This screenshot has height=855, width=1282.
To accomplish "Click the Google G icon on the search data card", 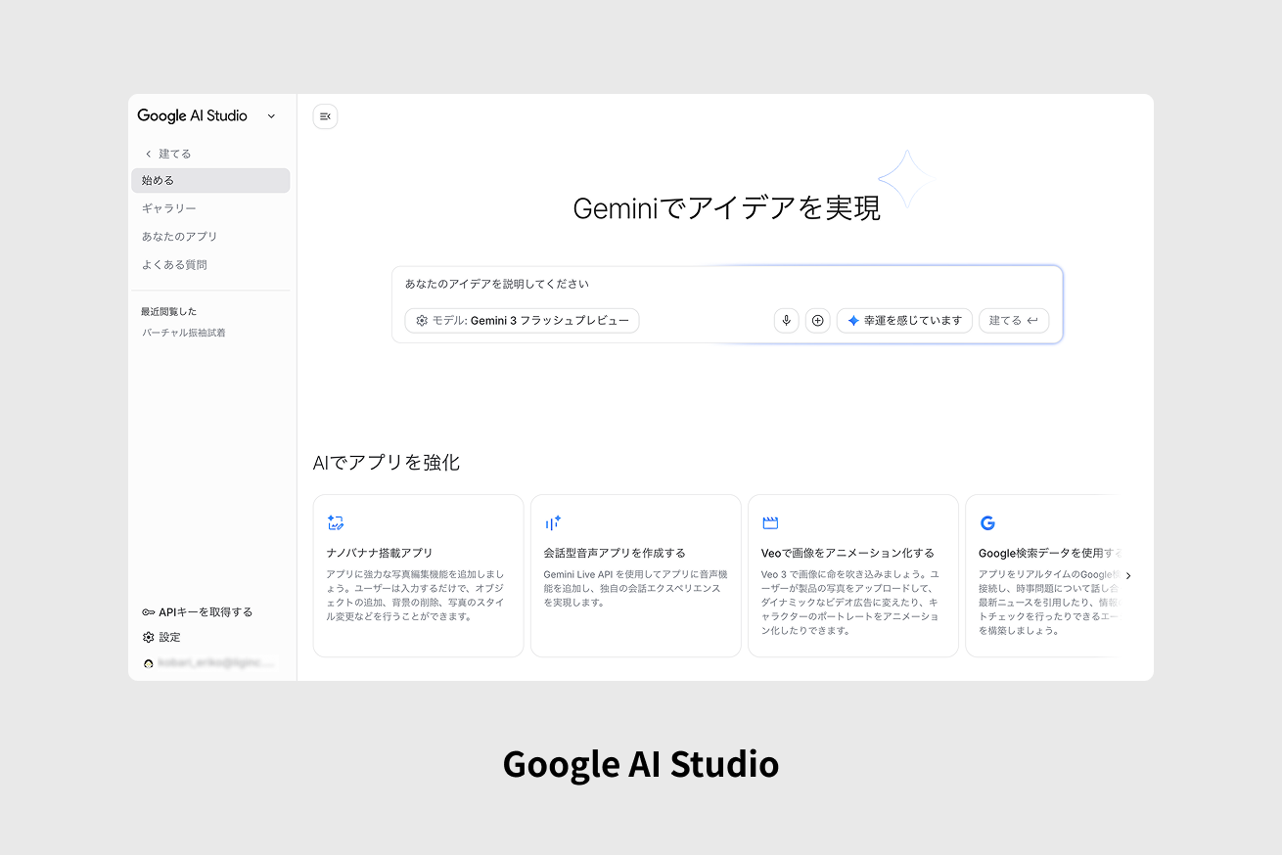I will pos(986,522).
